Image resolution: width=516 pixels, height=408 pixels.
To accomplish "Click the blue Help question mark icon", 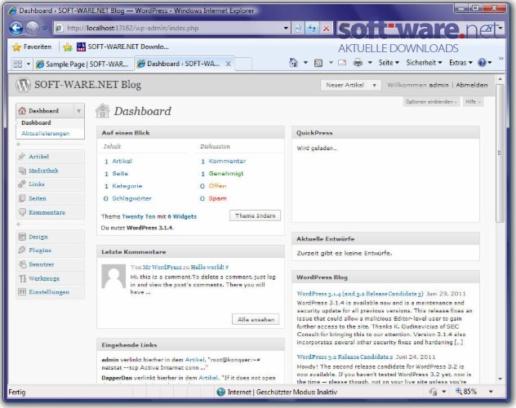I will [482, 63].
